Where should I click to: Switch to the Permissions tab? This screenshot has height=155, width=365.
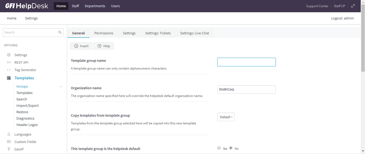pyautogui.click(x=104, y=33)
